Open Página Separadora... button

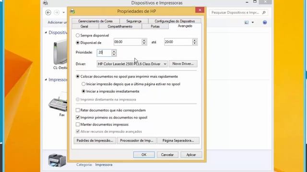tap(178, 140)
